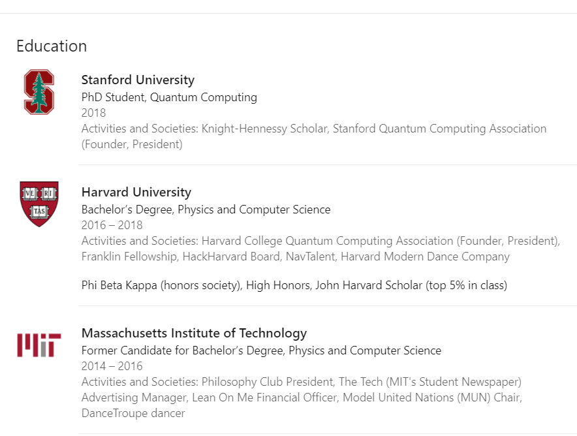Click the Education section heading
Screen dimensions: 577x436
point(52,46)
